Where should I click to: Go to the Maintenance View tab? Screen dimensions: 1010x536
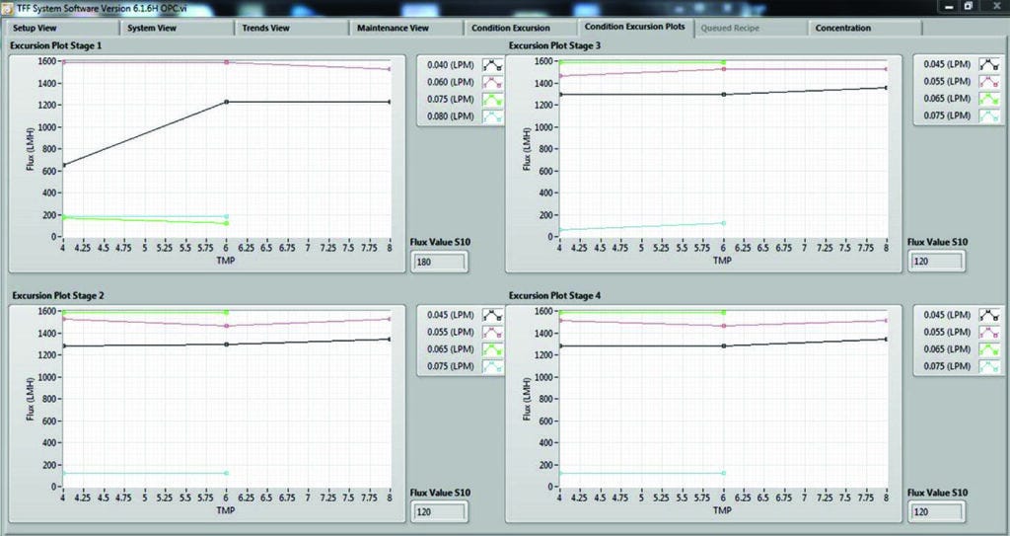tap(404, 28)
